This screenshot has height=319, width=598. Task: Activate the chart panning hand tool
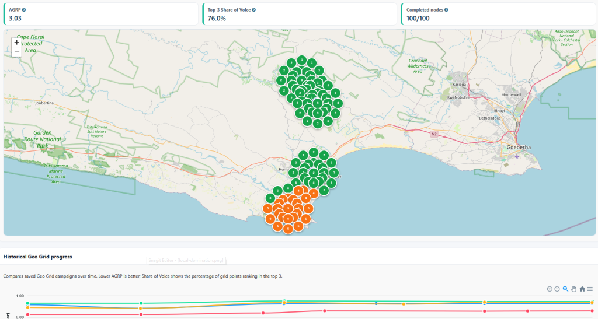click(x=573, y=289)
